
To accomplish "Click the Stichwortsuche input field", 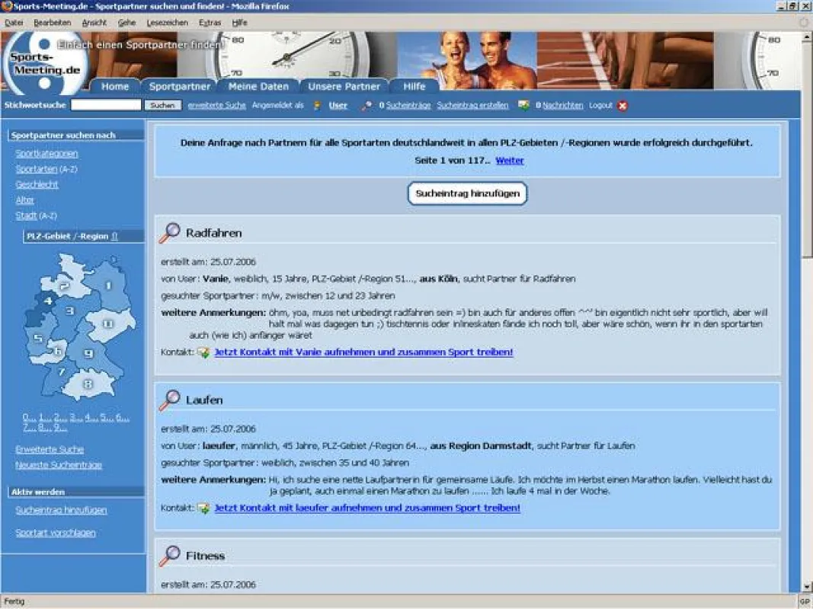I will click(106, 105).
